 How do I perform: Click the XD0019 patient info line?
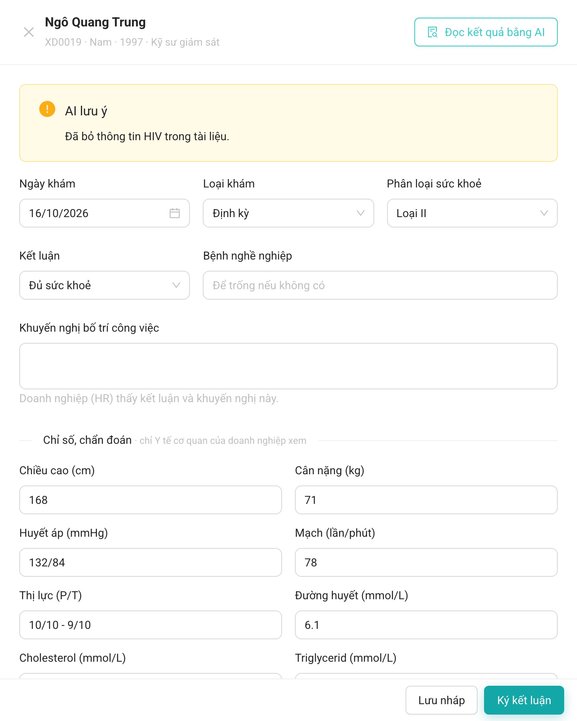pos(132,42)
